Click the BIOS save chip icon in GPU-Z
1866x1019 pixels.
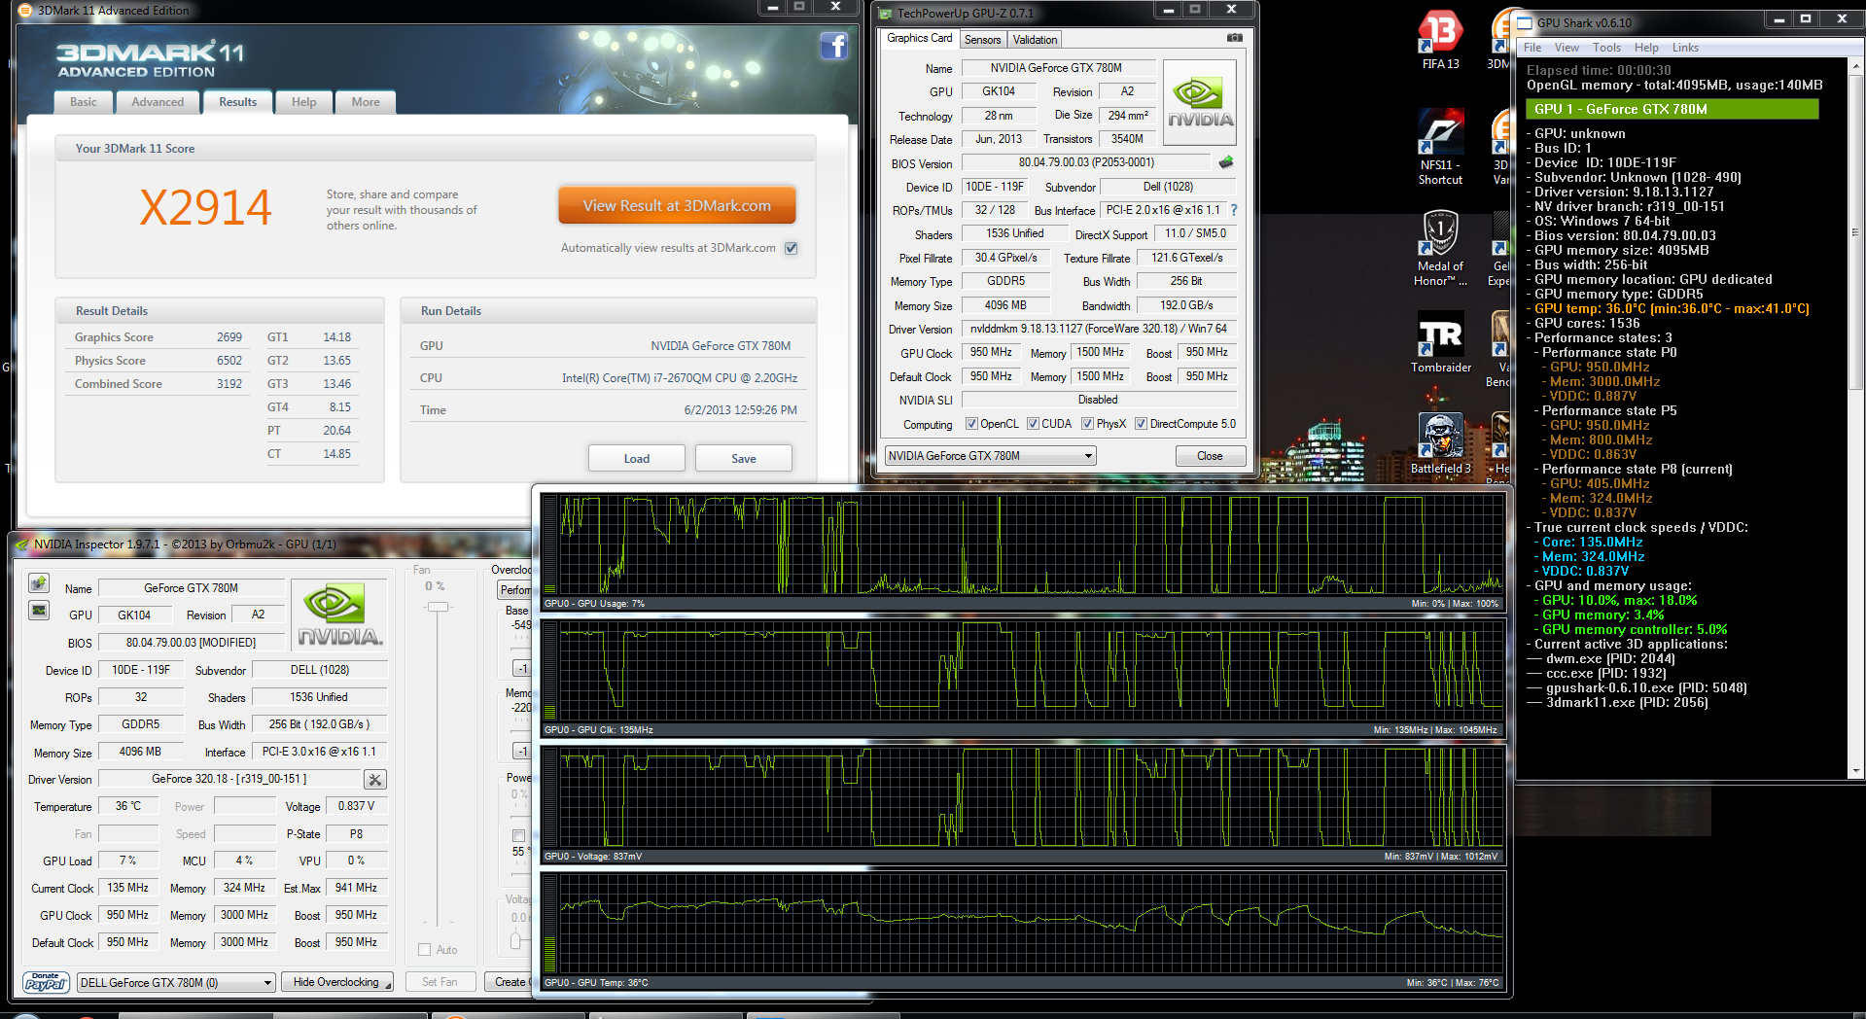[x=1226, y=162]
